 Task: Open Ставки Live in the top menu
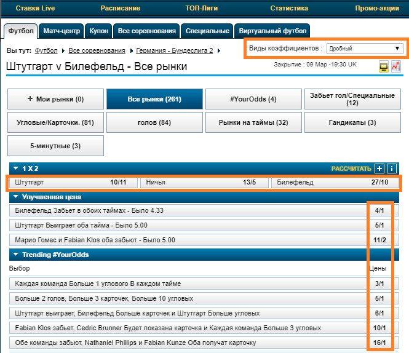pyautogui.click(x=35, y=9)
